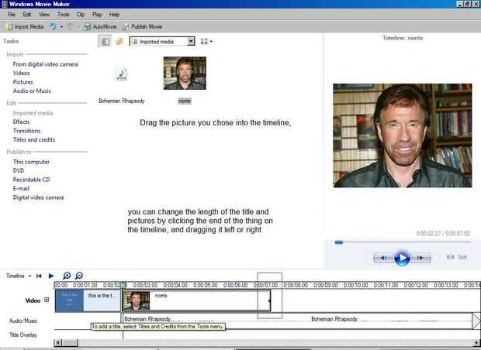This screenshot has width=481, height=350.
Task: Toggle the Tasks pane view icon
Action: [106, 41]
